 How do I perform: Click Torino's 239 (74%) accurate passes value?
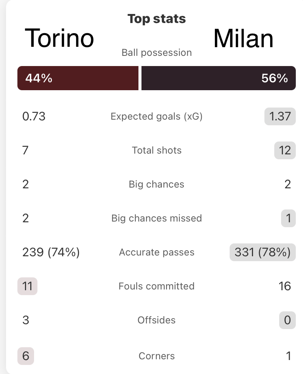tap(51, 252)
